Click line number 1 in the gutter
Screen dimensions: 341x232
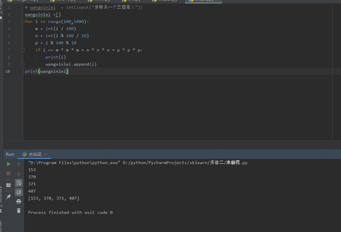9,8
